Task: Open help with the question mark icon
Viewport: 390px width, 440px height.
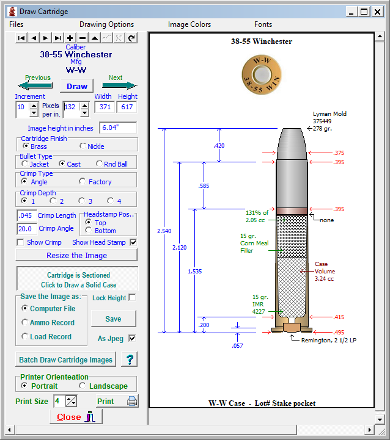Action: (130, 359)
